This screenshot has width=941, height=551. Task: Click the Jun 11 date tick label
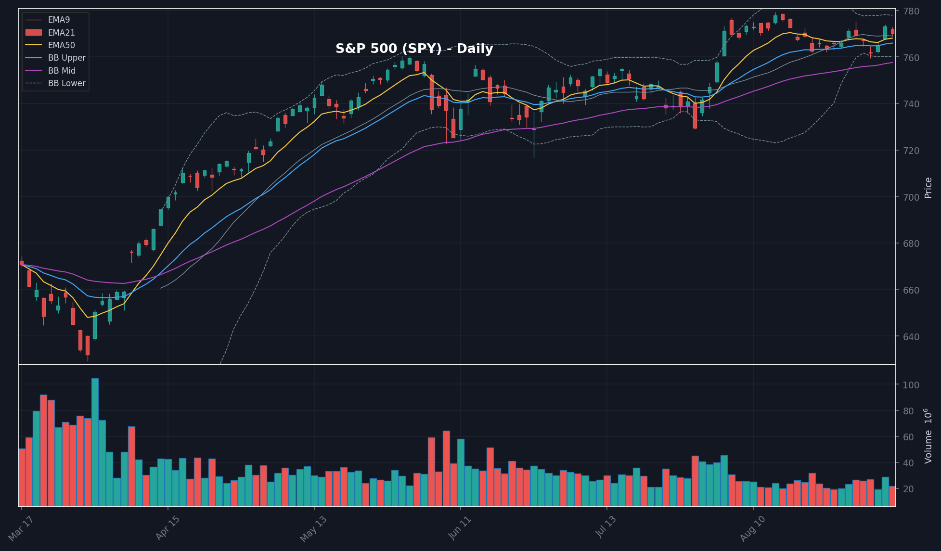coord(460,528)
